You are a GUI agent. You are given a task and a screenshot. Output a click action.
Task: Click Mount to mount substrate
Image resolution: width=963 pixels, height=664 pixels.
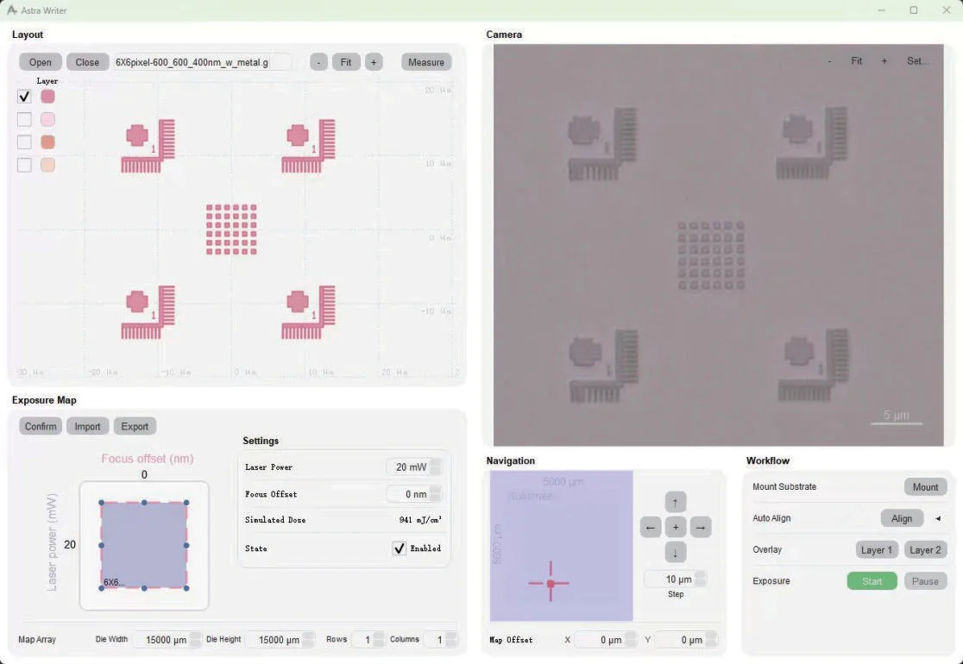[925, 486]
